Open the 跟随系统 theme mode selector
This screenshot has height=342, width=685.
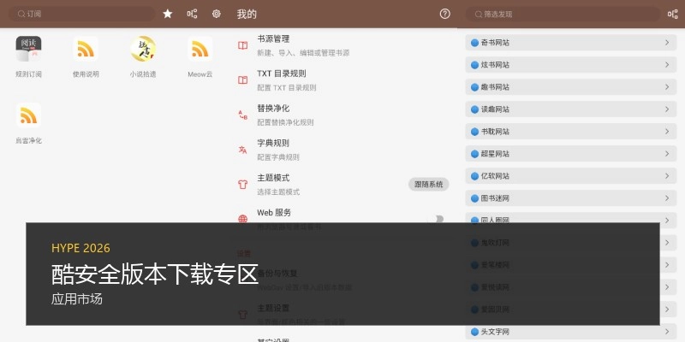point(429,185)
